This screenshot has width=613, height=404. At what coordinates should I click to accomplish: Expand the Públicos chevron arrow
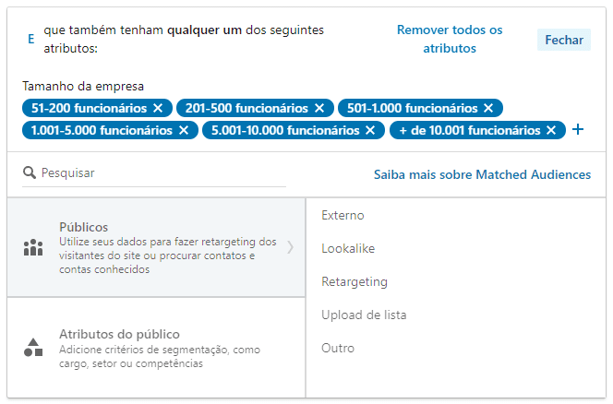pos(291,247)
